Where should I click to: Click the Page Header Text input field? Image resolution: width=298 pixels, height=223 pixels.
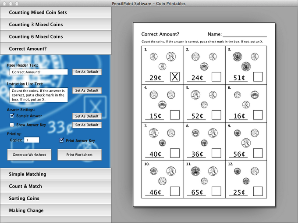39,72
